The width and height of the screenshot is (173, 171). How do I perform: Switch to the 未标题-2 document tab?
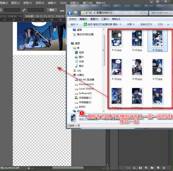pos(45,16)
